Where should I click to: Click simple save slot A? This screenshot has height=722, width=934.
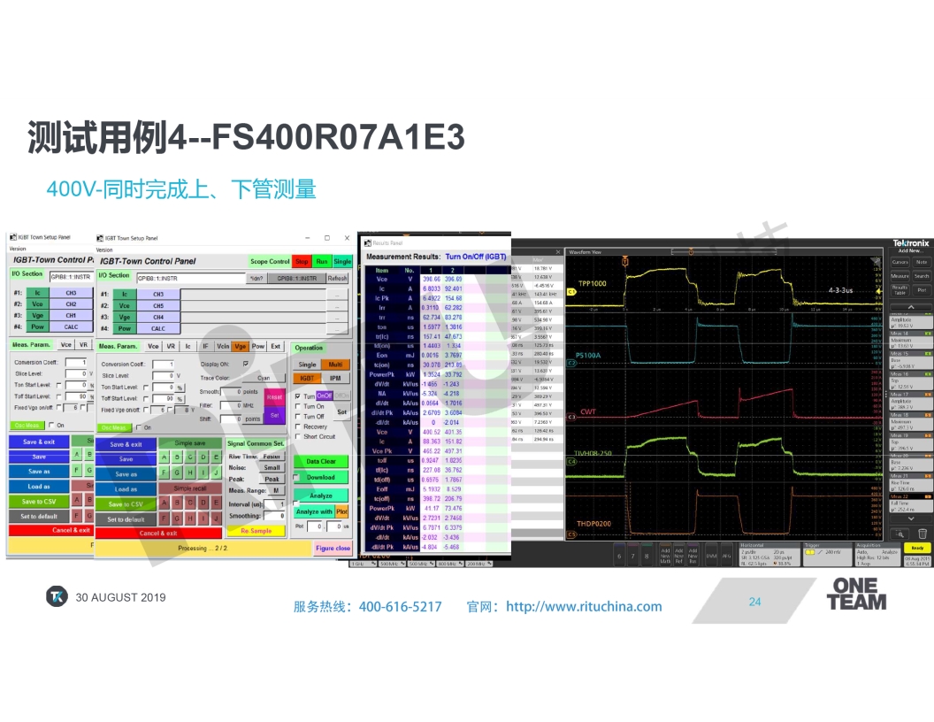163,457
